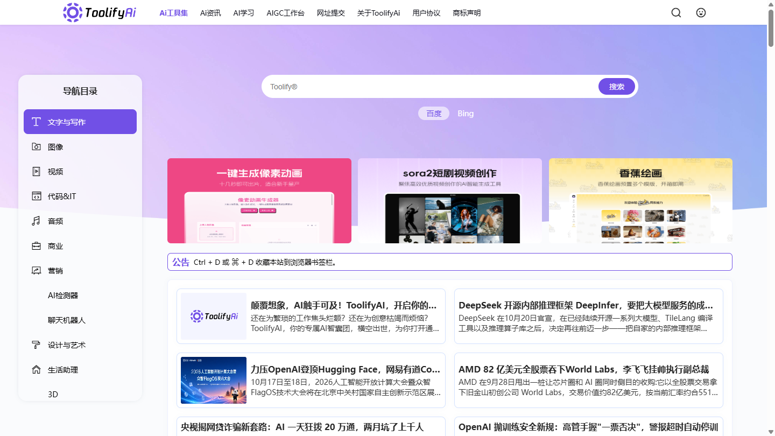Open 央视揭网贷诈骗新套路 article
Image resolution: width=775 pixels, height=436 pixels.
click(x=302, y=427)
